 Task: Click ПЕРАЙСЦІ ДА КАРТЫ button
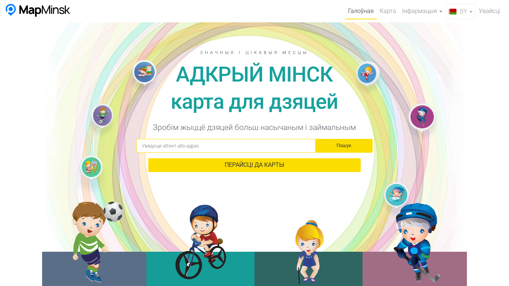point(255,165)
